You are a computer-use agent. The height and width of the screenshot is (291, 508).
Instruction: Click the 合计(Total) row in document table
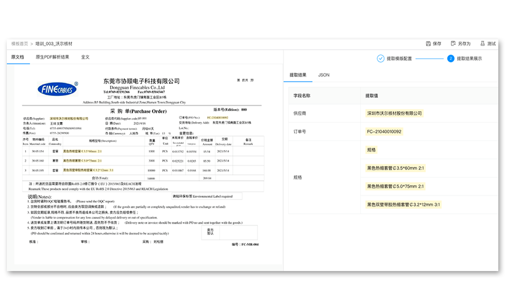[x=143, y=178]
